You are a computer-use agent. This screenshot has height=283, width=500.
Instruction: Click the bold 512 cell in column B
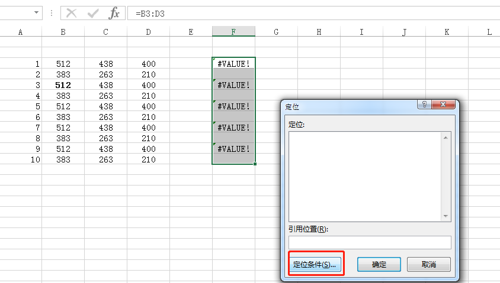[63, 85]
